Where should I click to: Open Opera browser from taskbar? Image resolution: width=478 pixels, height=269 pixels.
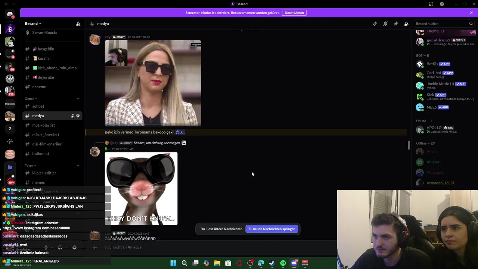239,263
